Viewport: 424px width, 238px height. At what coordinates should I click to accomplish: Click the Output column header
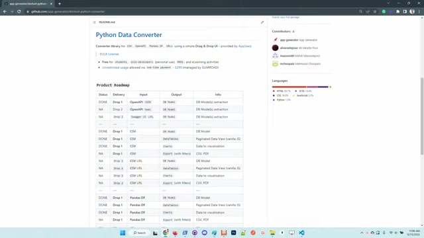pos(176,95)
